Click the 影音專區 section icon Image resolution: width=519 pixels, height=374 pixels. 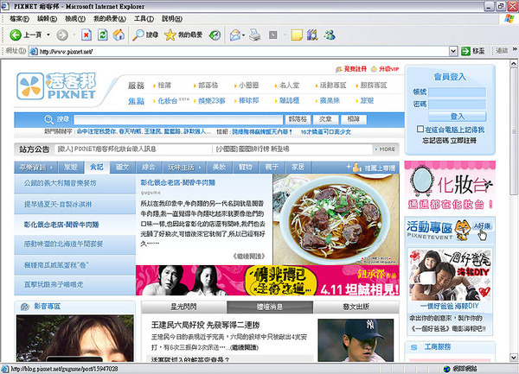coord(25,307)
